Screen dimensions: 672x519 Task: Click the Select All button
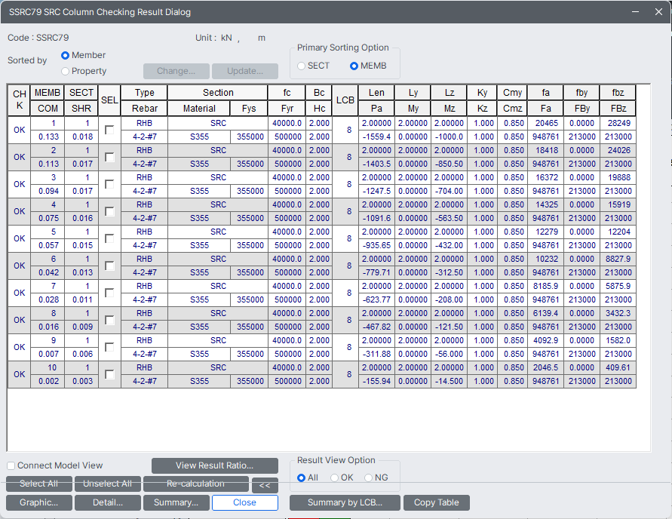pos(39,484)
